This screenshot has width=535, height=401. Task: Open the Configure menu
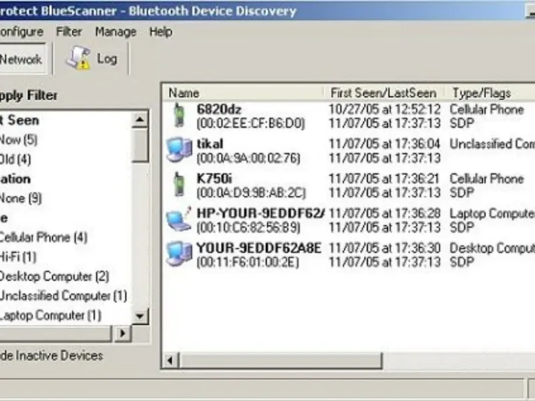21,31
